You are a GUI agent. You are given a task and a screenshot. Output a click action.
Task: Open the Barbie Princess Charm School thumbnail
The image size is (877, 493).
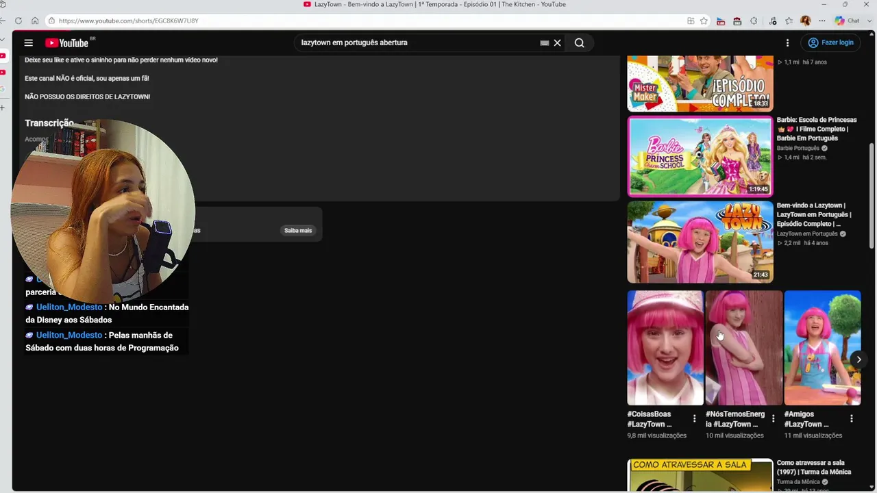click(x=700, y=156)
